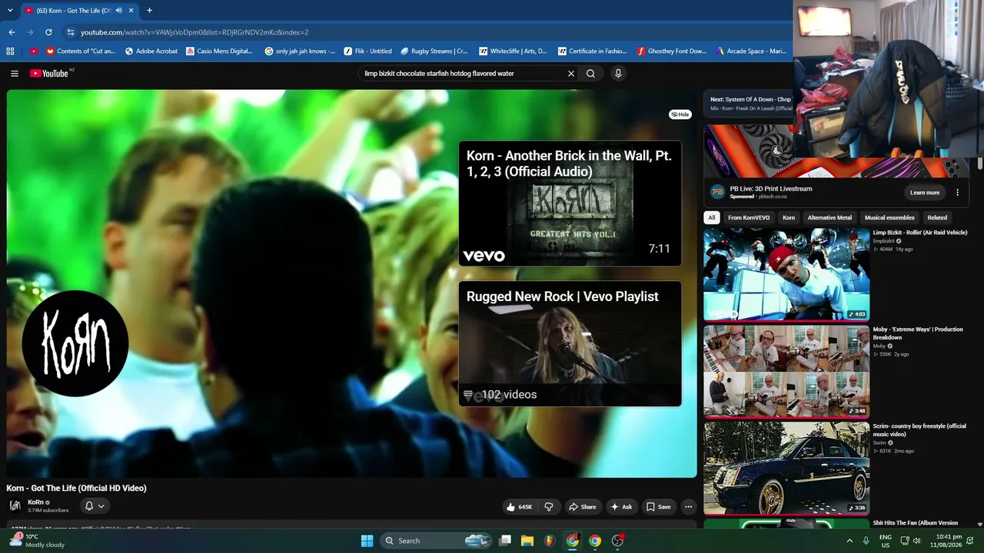Open the Certificate in Fashion bookmark

click(592, 51)
